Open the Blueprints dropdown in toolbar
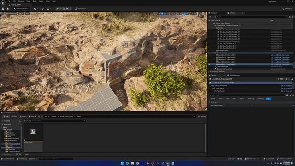 point(42,9)
